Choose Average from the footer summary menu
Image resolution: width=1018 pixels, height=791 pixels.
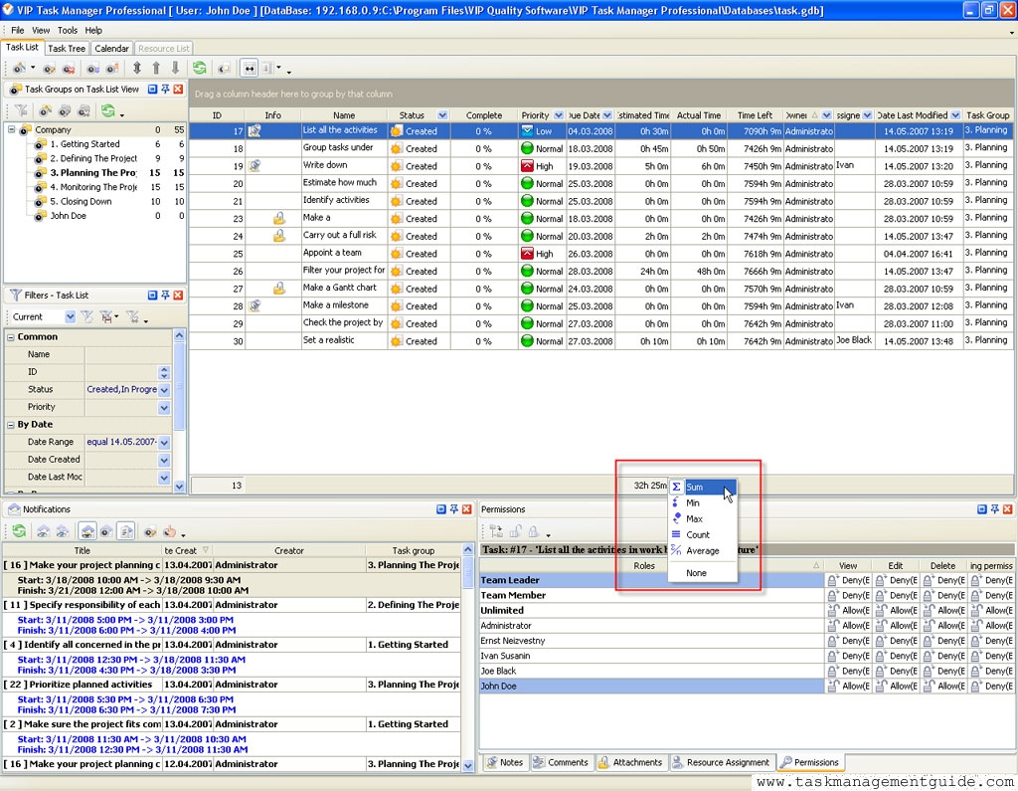703,550
